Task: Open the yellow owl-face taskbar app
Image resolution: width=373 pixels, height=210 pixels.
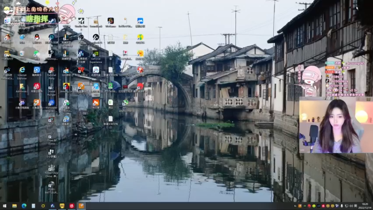Action: point(62,206)
